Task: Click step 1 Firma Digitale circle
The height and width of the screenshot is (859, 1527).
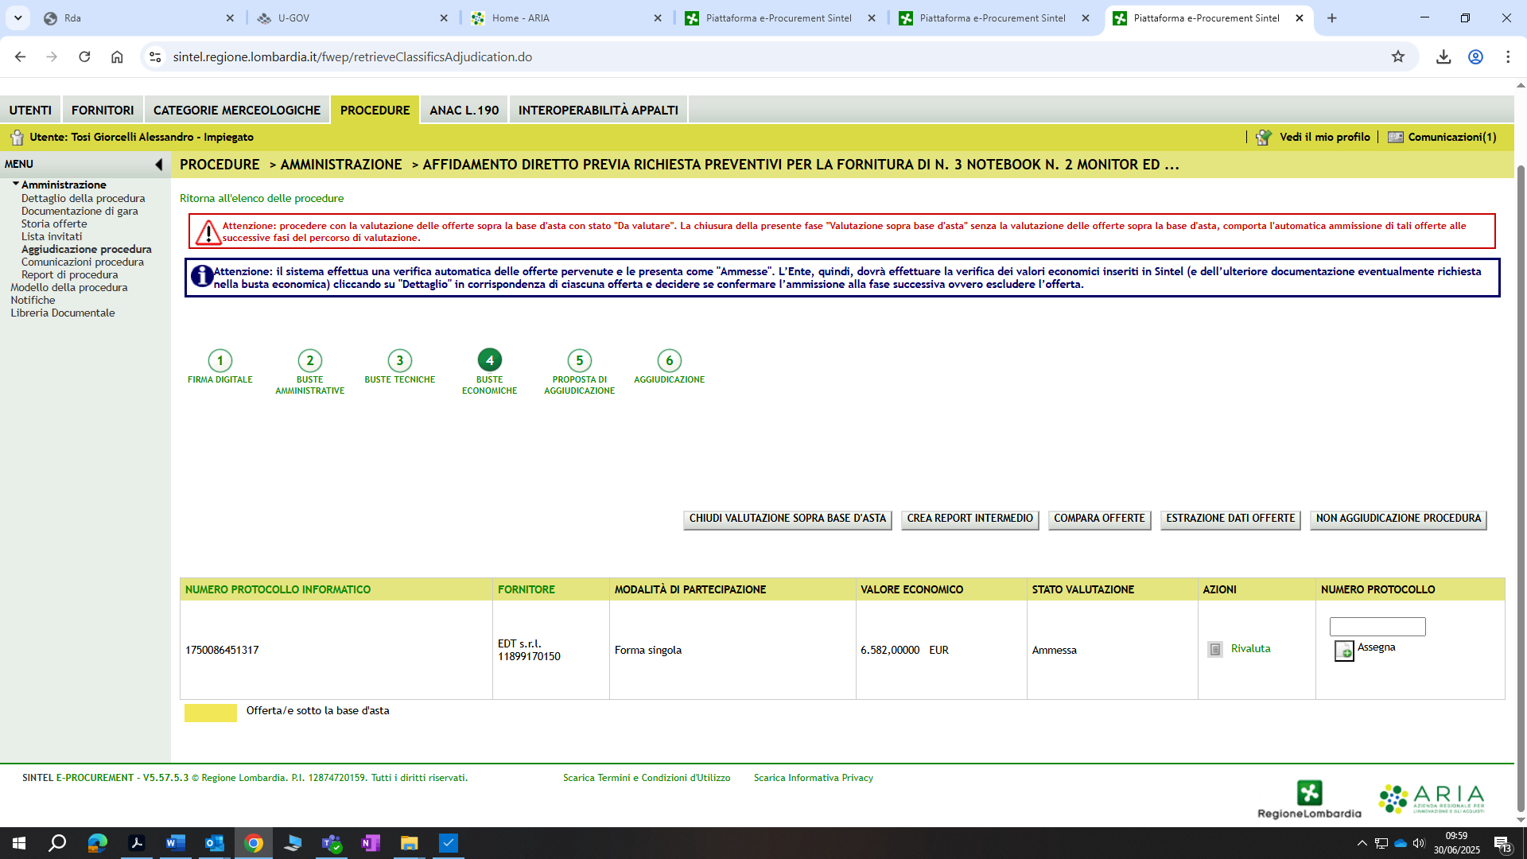Action: [x=220, y=360]
